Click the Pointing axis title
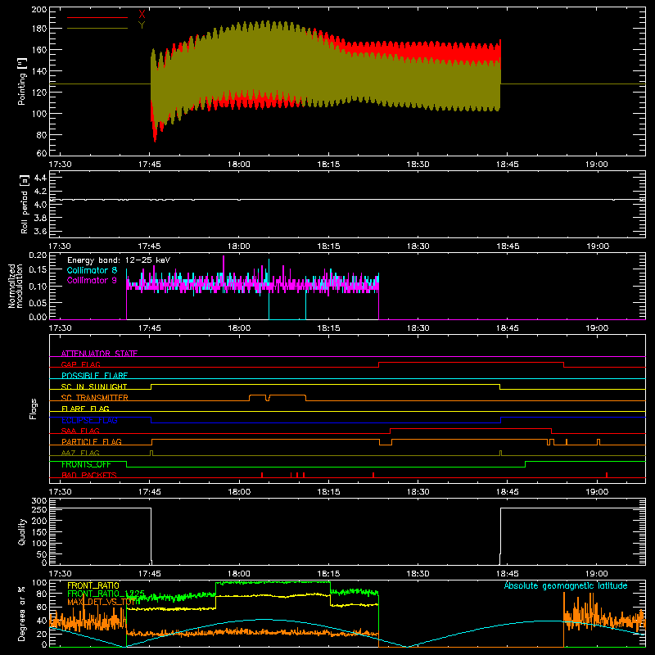Screen dimensions: 655x655 click(22, 81)
